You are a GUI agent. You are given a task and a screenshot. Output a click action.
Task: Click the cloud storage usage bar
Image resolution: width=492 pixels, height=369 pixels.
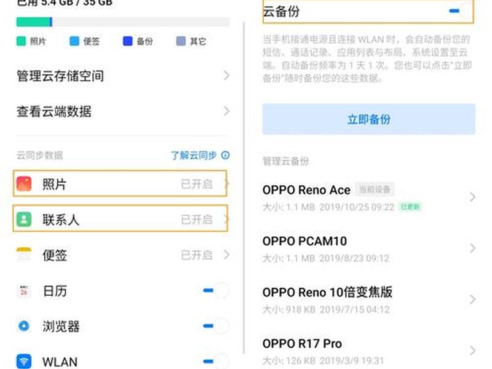tap(123, 22)
